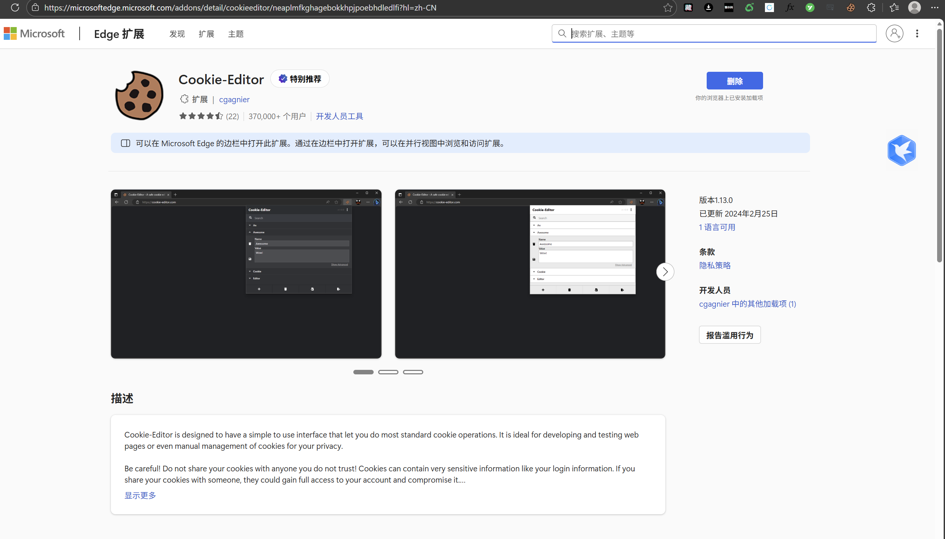Open the browser Settings and more menu
945x539 pixels.
point(935,8)
